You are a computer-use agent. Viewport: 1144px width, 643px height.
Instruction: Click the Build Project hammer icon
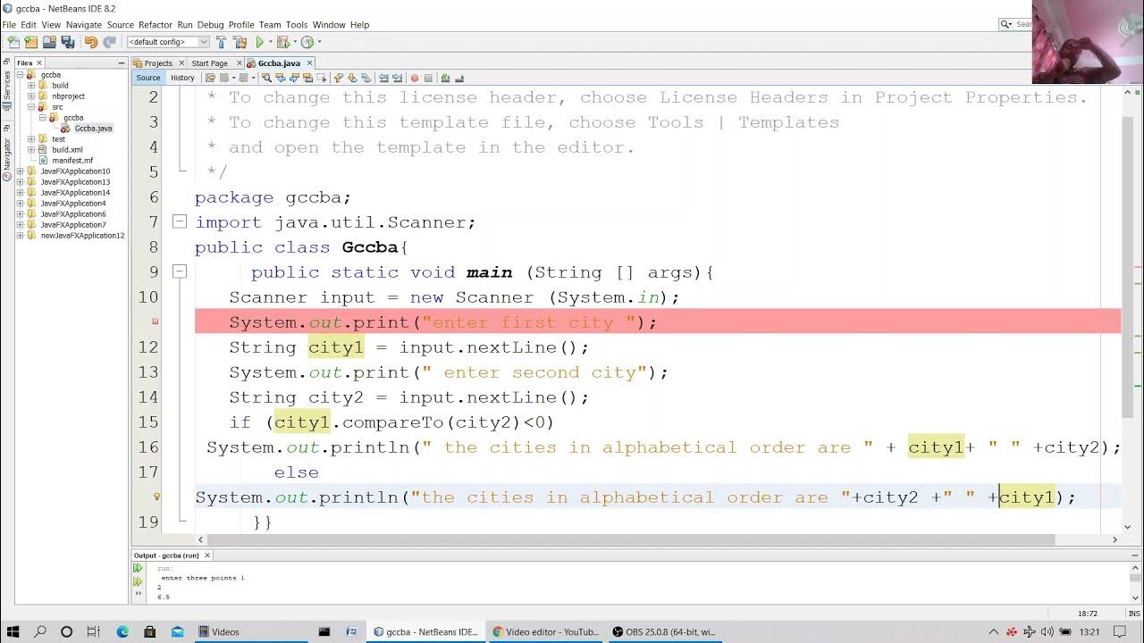(221, 42)
